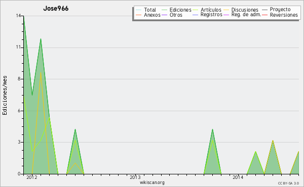Select the Otros legend entry
This screenshot has width=304, height=187.
click(x=176, y=15)
